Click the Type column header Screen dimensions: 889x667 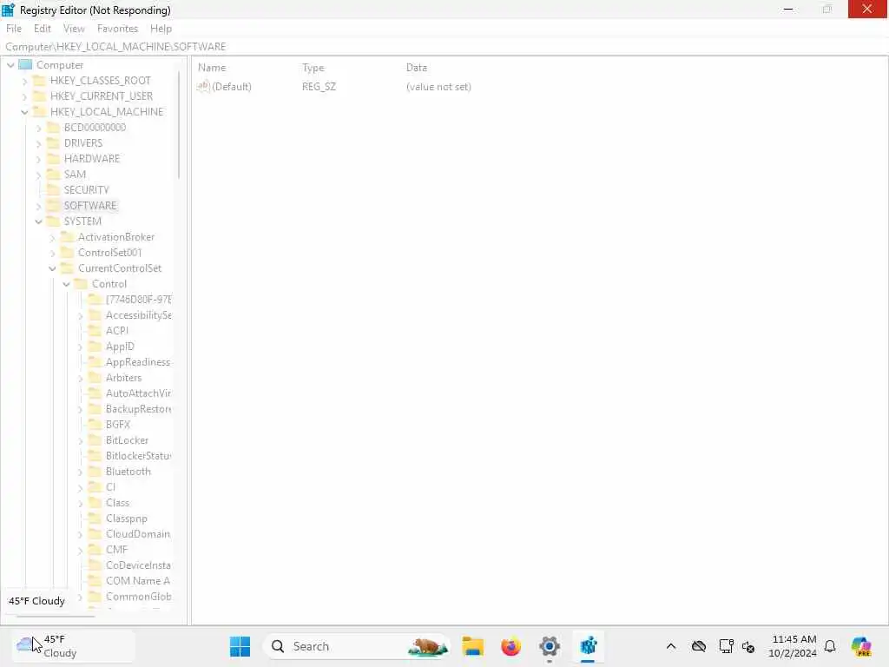[x=313, y=68]
